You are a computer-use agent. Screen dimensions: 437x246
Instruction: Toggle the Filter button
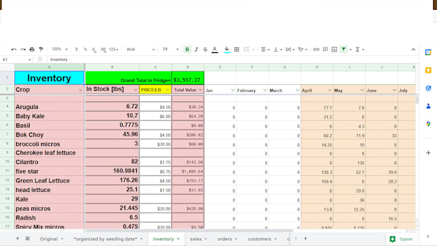(x=344, y=50)
